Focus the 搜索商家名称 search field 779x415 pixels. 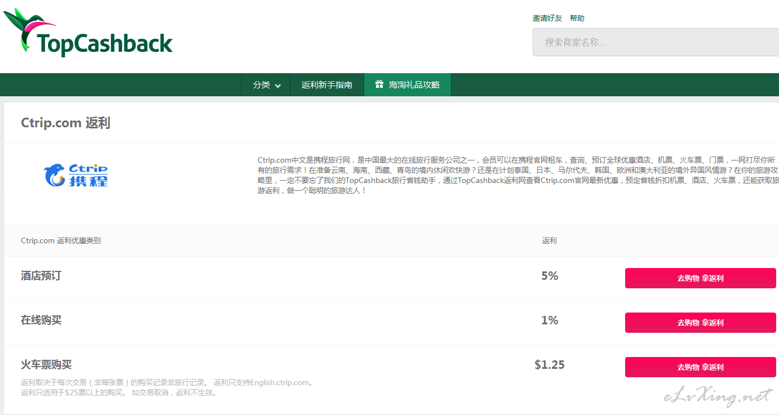[656, 42]
